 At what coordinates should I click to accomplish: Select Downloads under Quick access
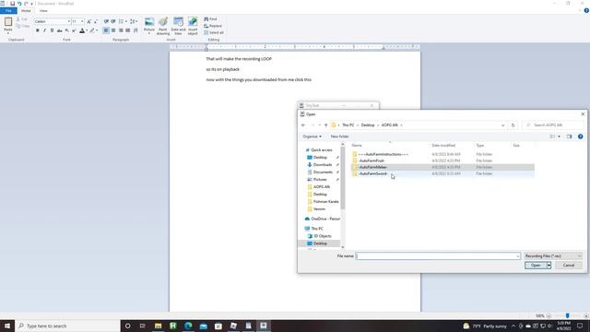click(323, 164)
